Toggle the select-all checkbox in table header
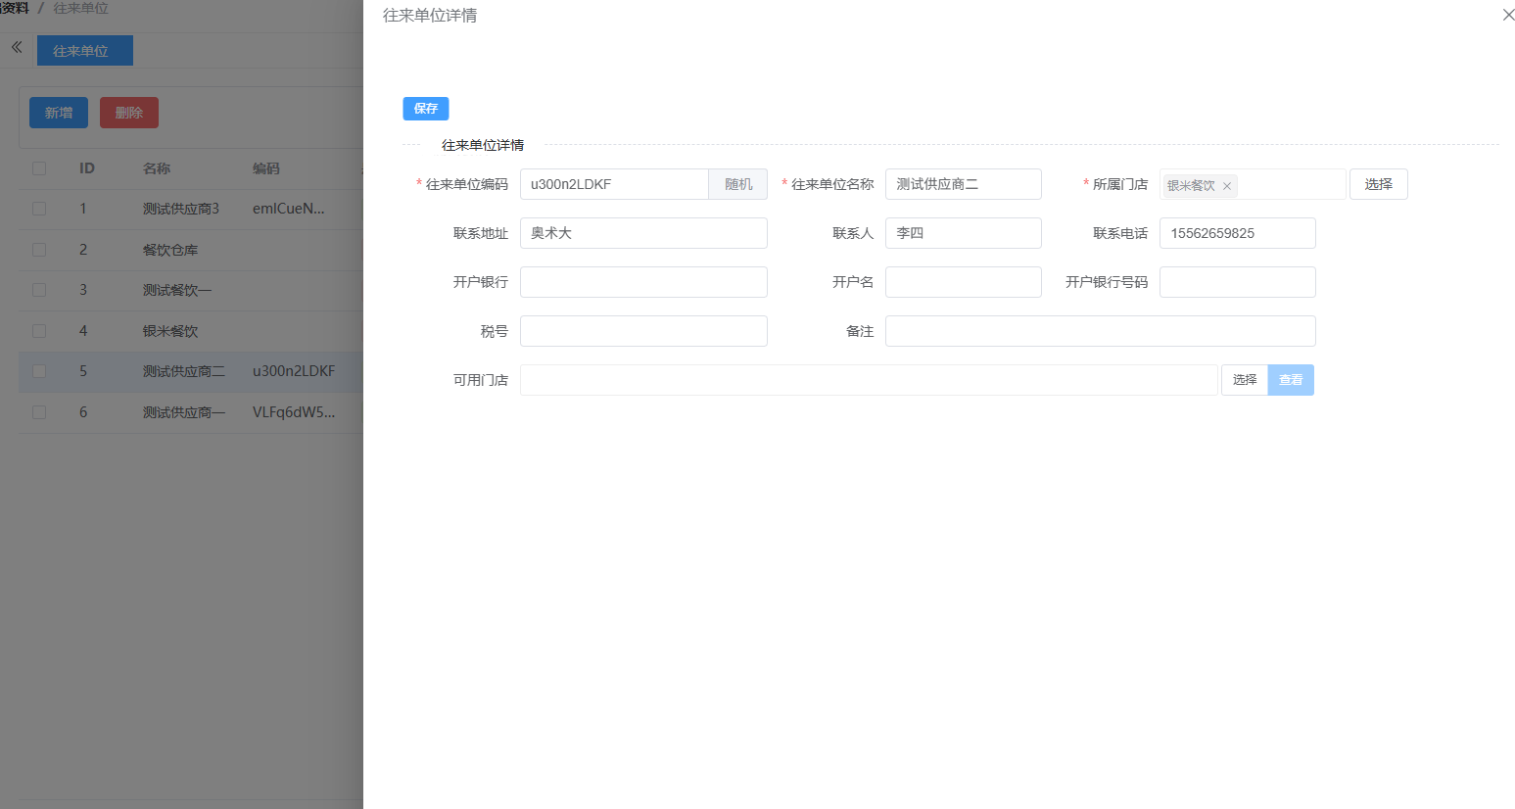The height and width of the screenshot is (809, 1515). pos(39,168)
